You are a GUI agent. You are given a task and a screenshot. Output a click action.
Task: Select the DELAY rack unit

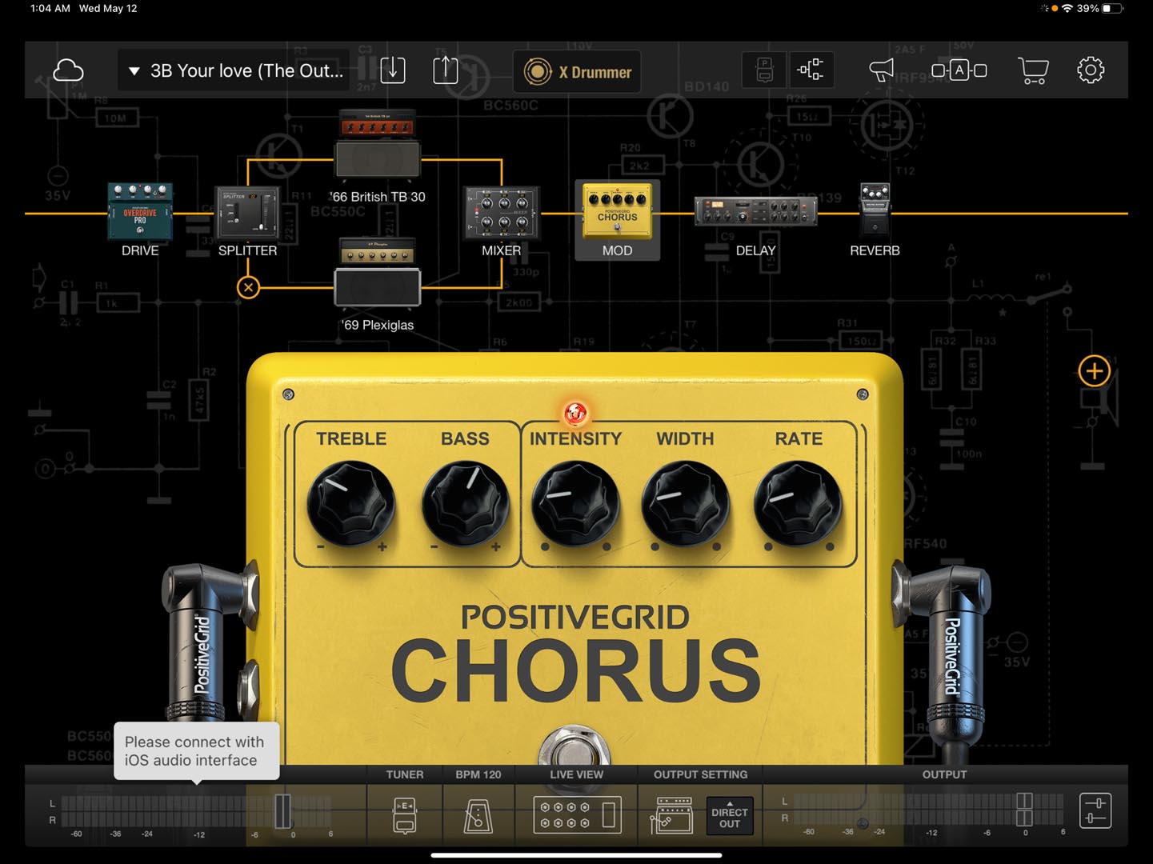coord(755,211)
